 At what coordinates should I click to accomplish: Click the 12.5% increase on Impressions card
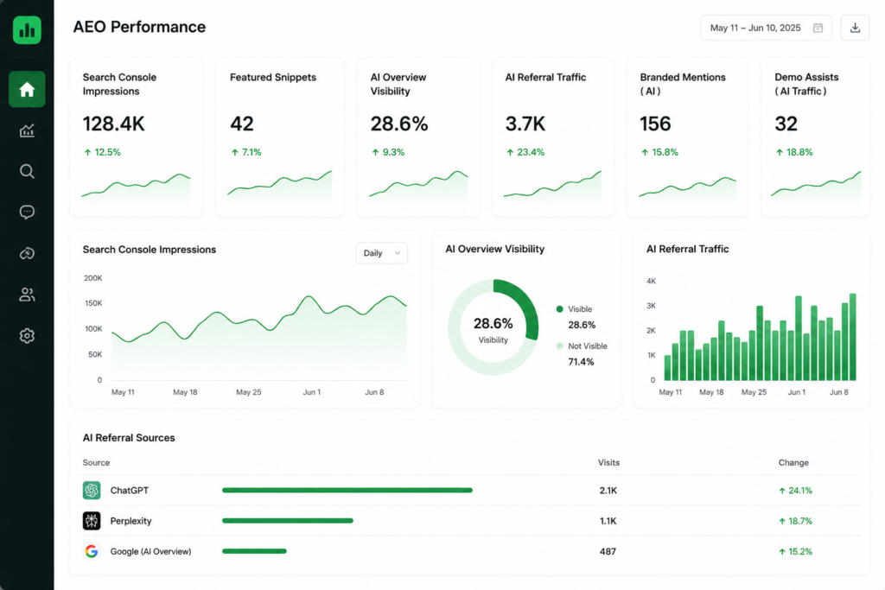102,152
